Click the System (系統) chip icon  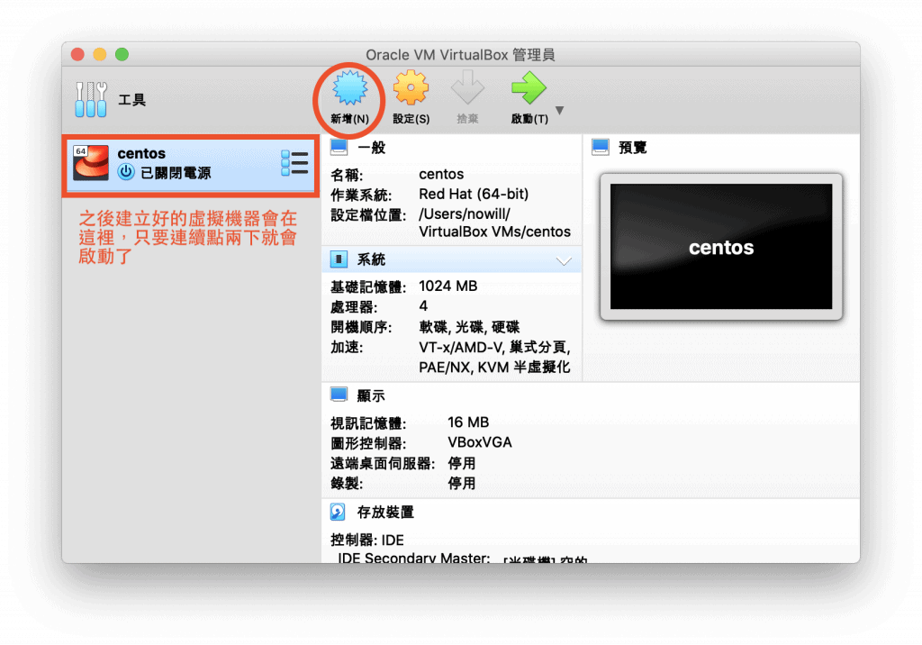pyautogui.click(x=339, y=260)
